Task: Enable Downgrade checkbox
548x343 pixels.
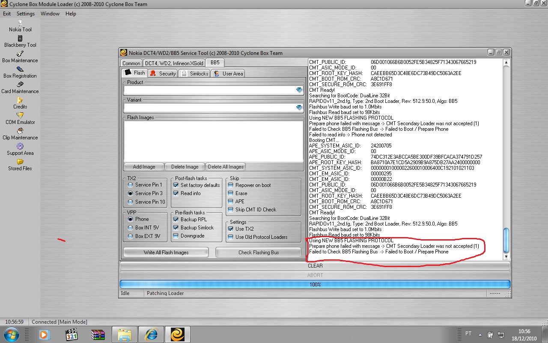Action: 176,236
